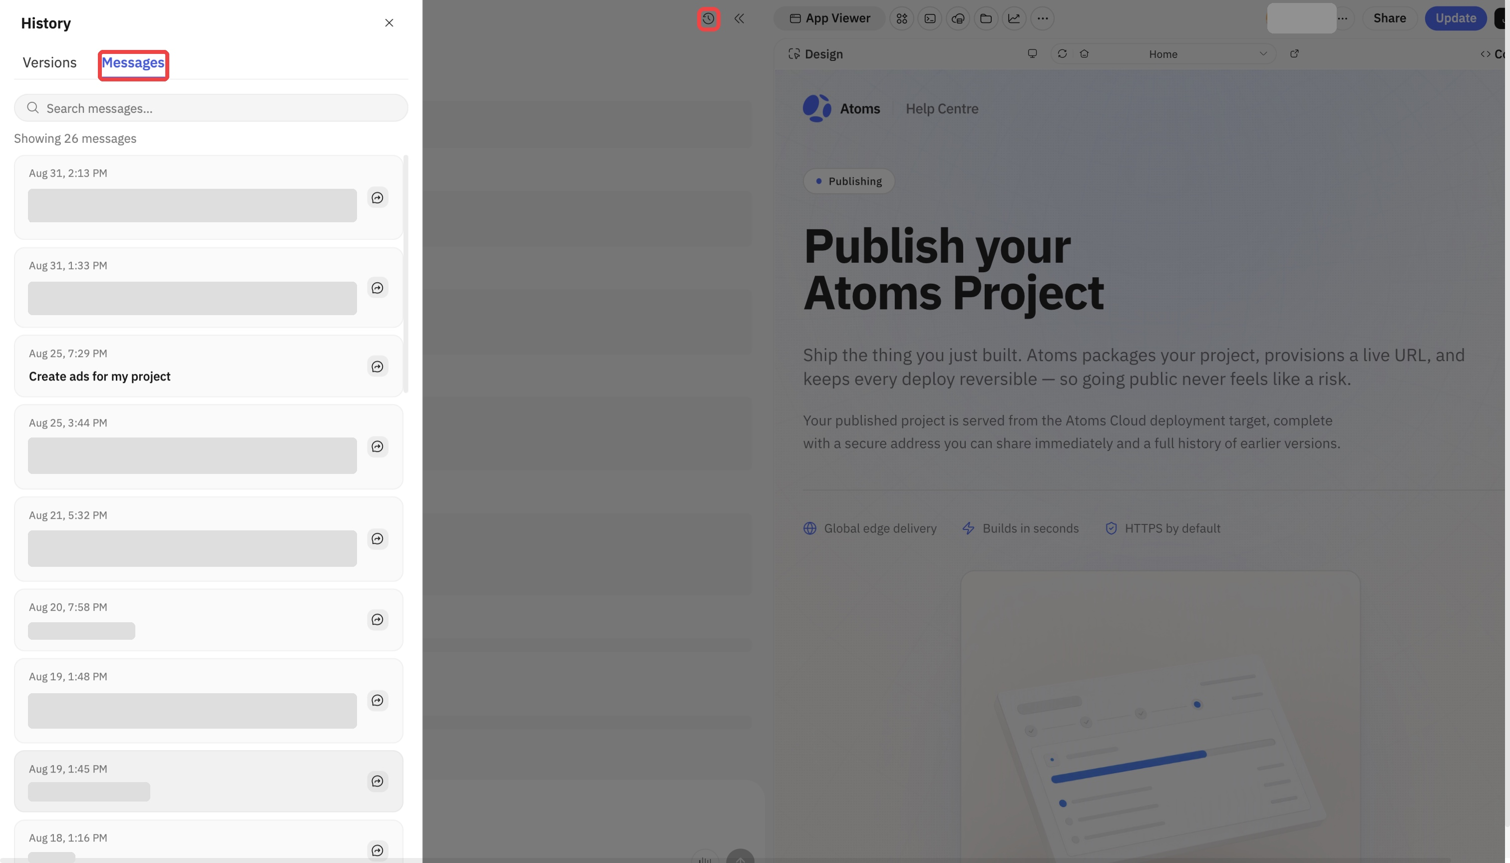Click the Update button
Image resolution: width=1510 pixels, height=863 pixels.
tap(1455, 18)
